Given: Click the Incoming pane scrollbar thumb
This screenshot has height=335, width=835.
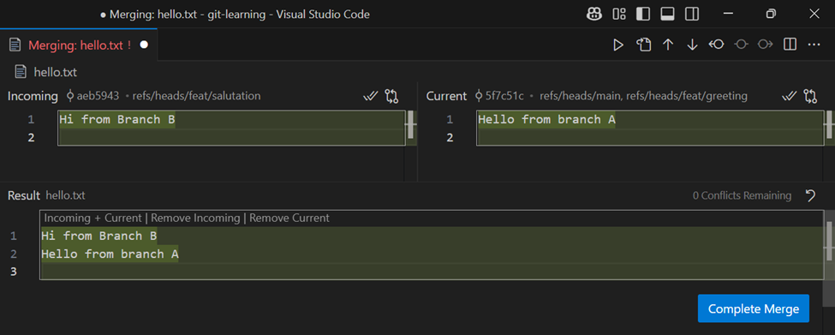Looking at the screenshot, I should click(410, 124).
